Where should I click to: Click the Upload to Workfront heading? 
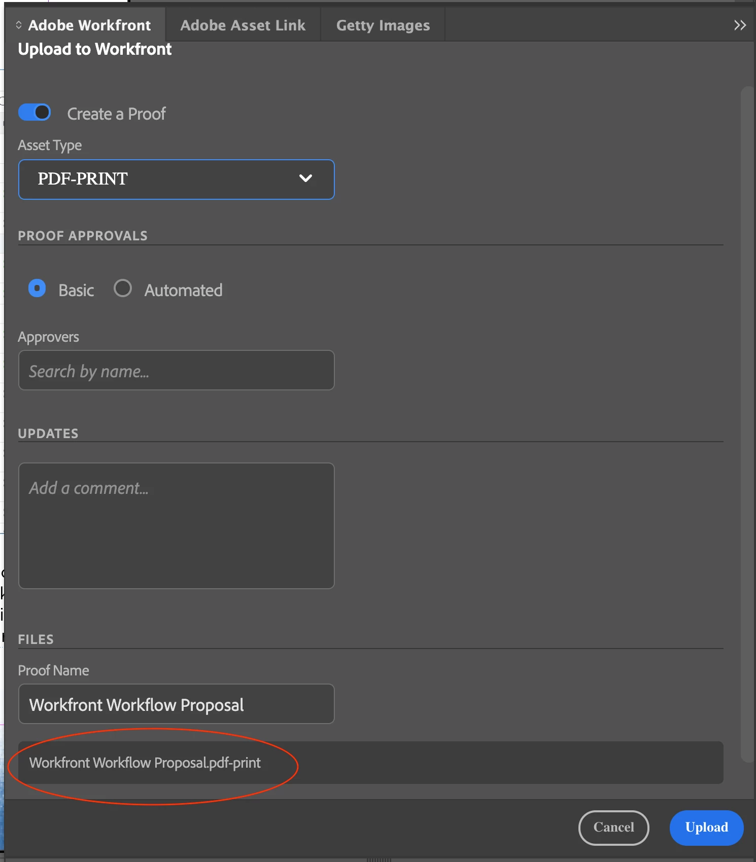click(95, 49)
